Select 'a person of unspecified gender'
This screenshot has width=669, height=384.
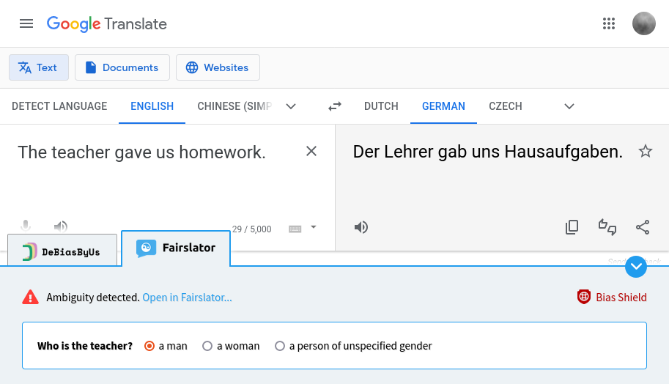[280, 346]
